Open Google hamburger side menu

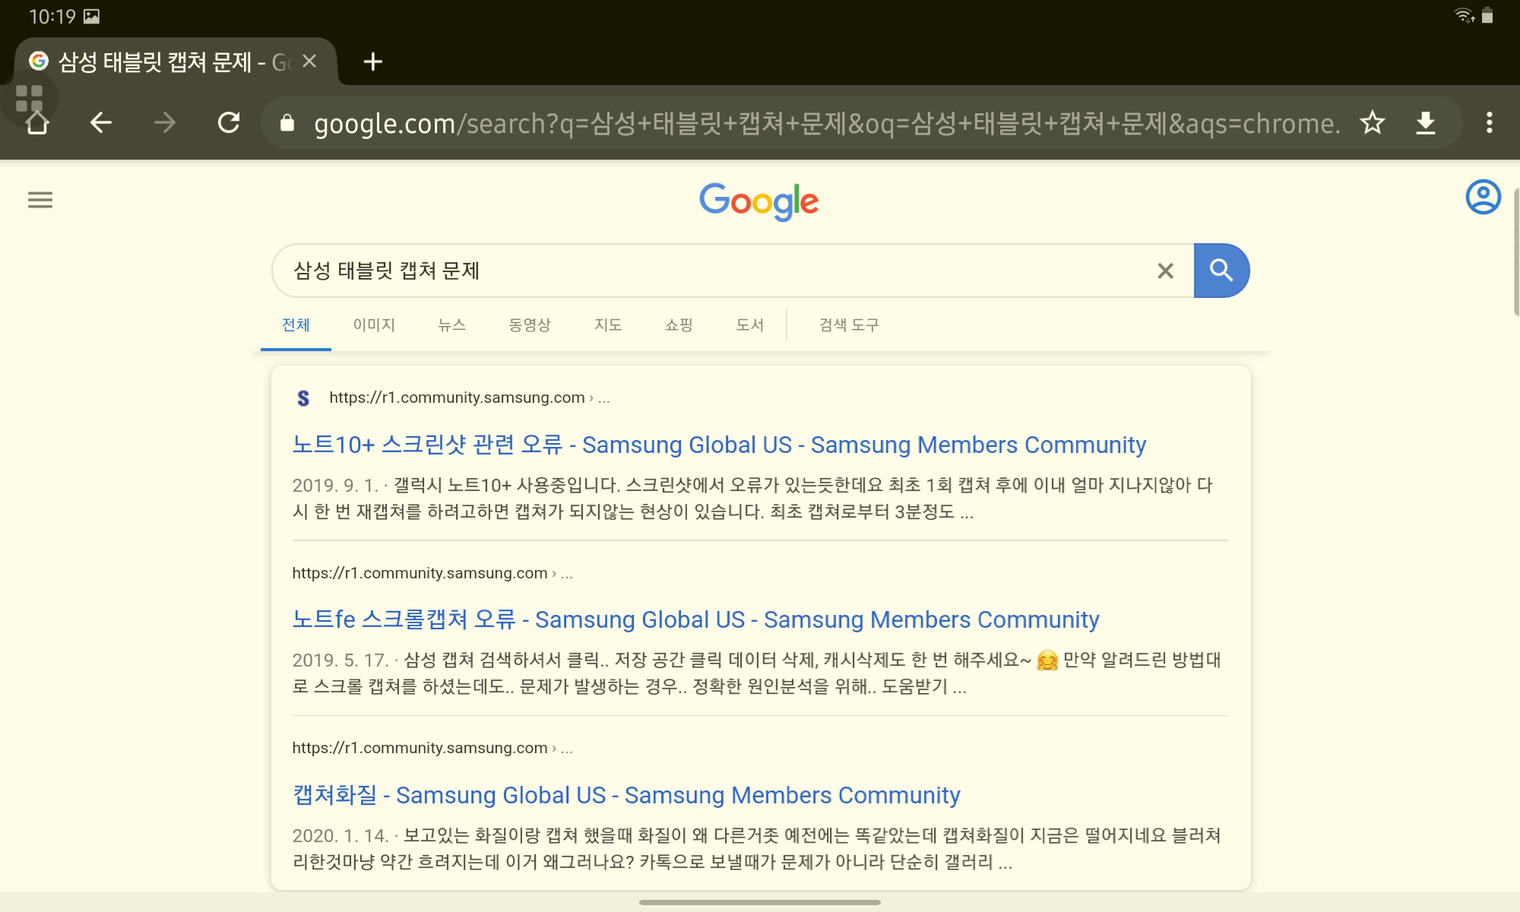(40, 200)
